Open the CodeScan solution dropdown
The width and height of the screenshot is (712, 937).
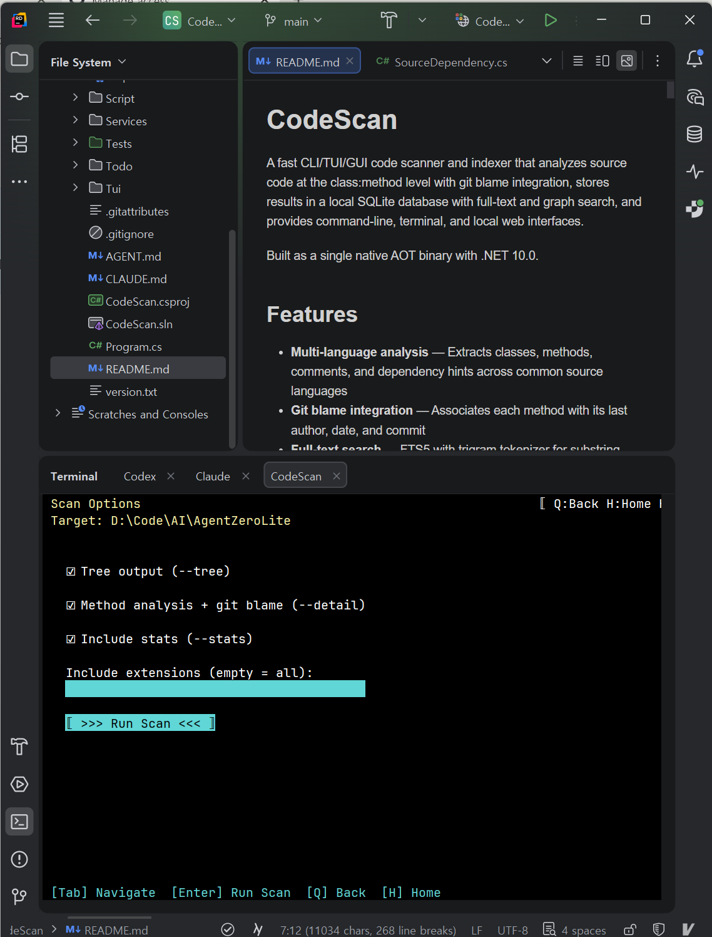[200, 21]
